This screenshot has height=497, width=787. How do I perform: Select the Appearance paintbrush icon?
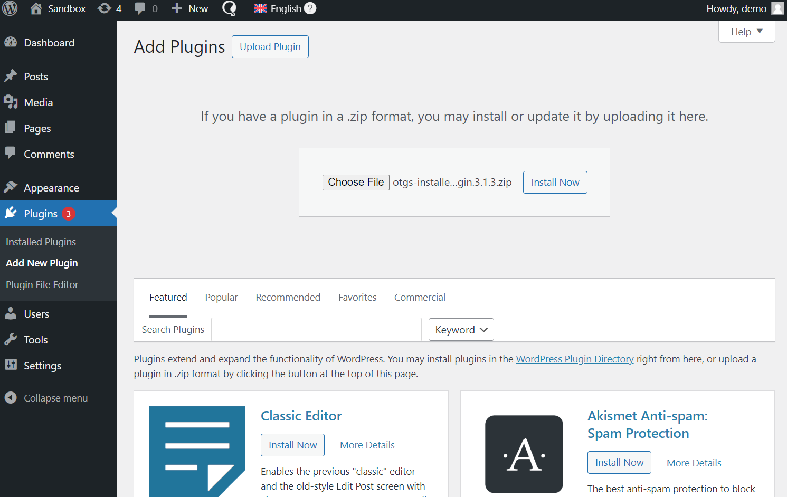pyautogui.click(x=11, y=187)
